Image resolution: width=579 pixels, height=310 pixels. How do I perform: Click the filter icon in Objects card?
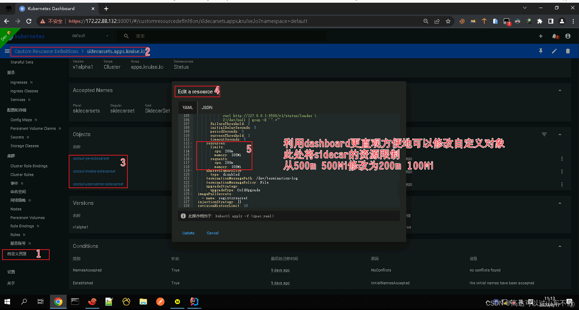(x=544, y=134)
